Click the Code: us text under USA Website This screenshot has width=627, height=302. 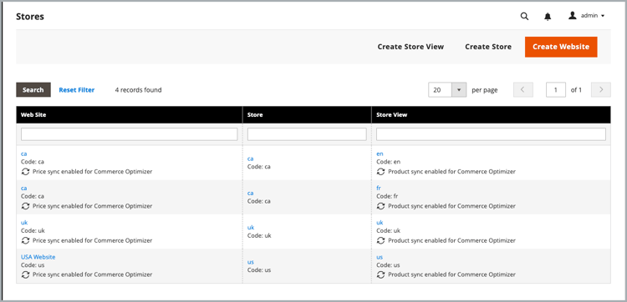(x=33, y=265)
